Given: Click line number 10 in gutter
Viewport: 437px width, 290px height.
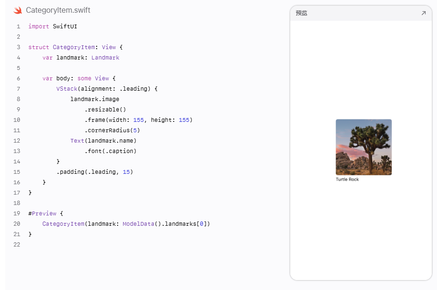Looking at the screenshot, I should tap(17, 120).
